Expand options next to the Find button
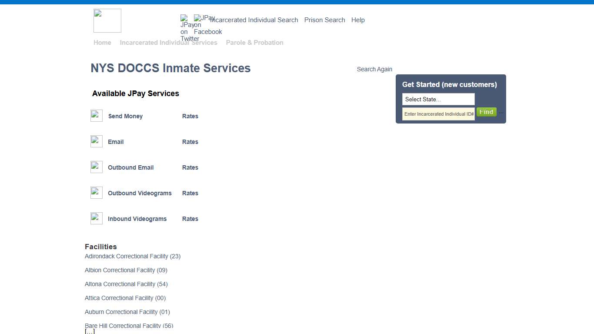The height and width of the screenshot is (334, 594). [x=501, y=112]
